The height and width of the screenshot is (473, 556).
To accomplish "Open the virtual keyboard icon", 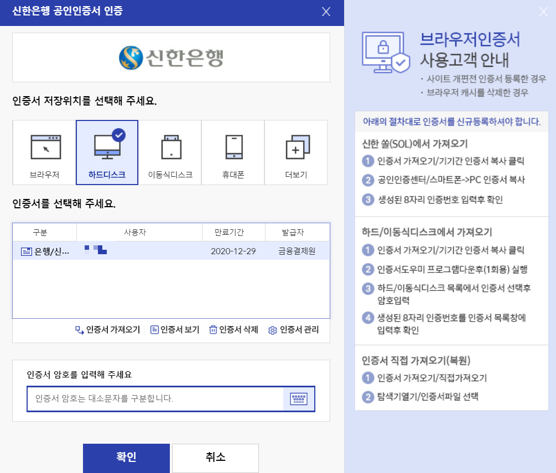I will tap(299, 399).
